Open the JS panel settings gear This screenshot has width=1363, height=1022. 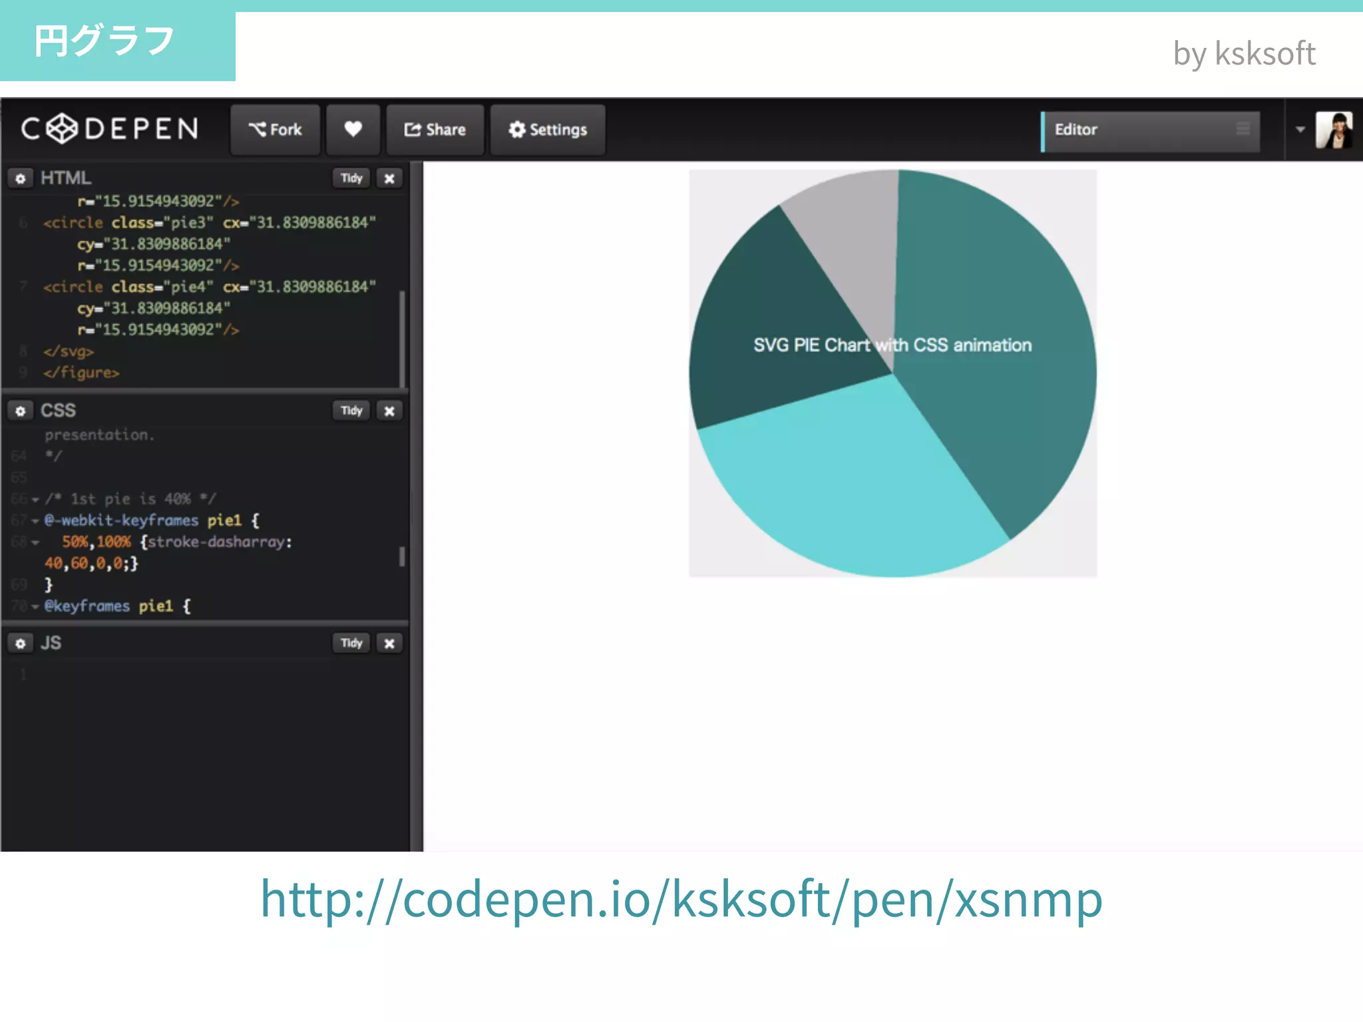pos(21,643)
